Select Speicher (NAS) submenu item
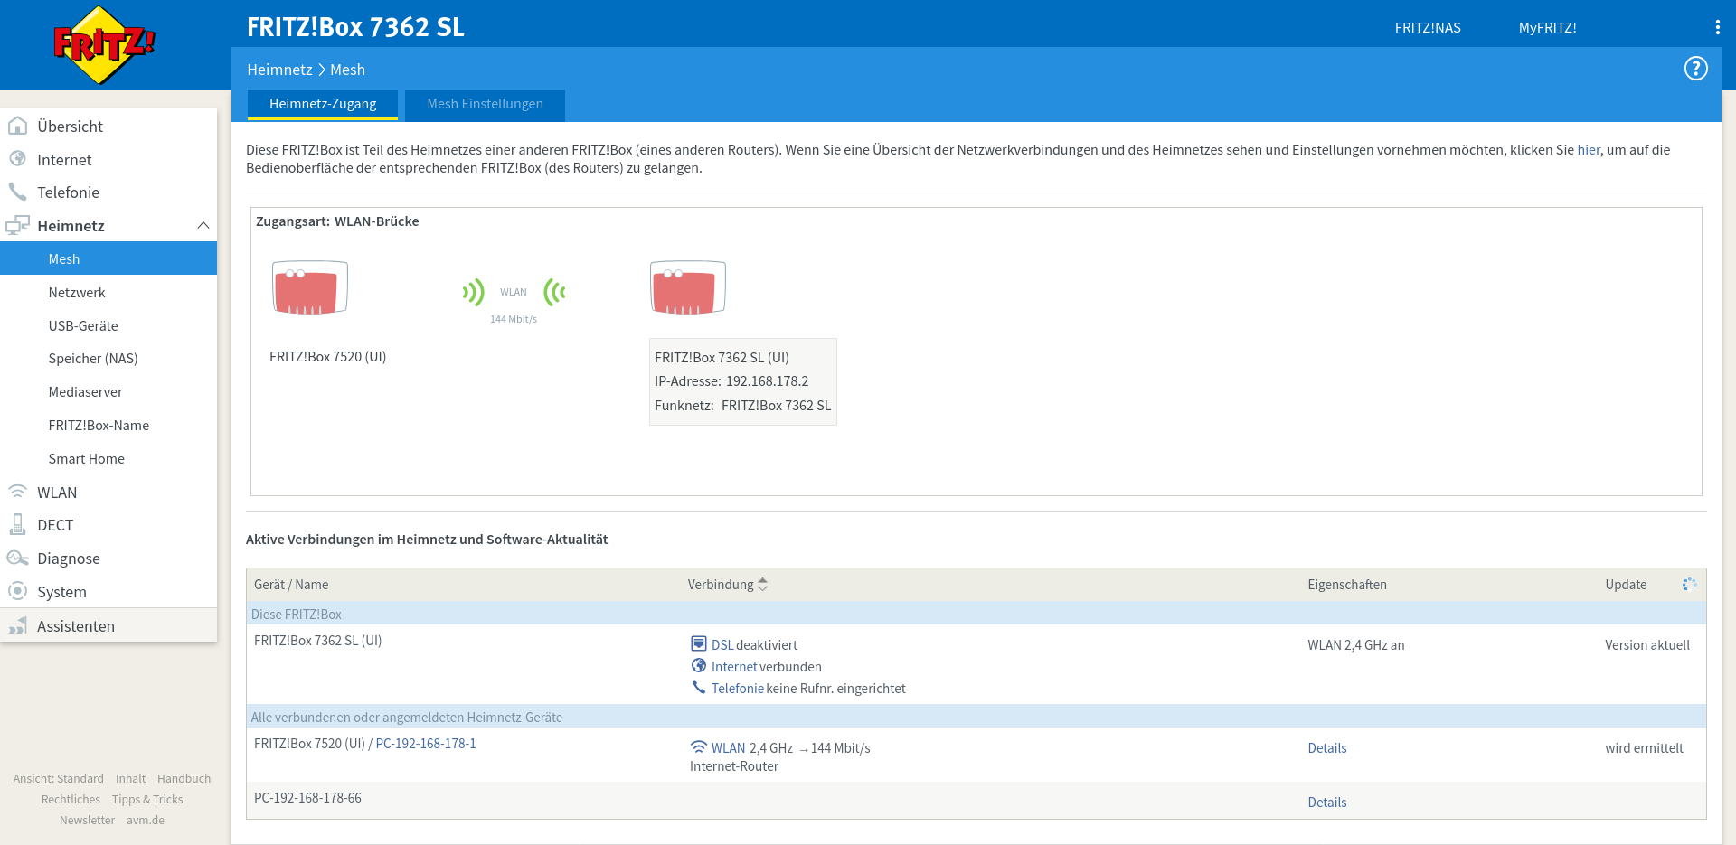1736x845 pixels. click(x=108, y=359)
